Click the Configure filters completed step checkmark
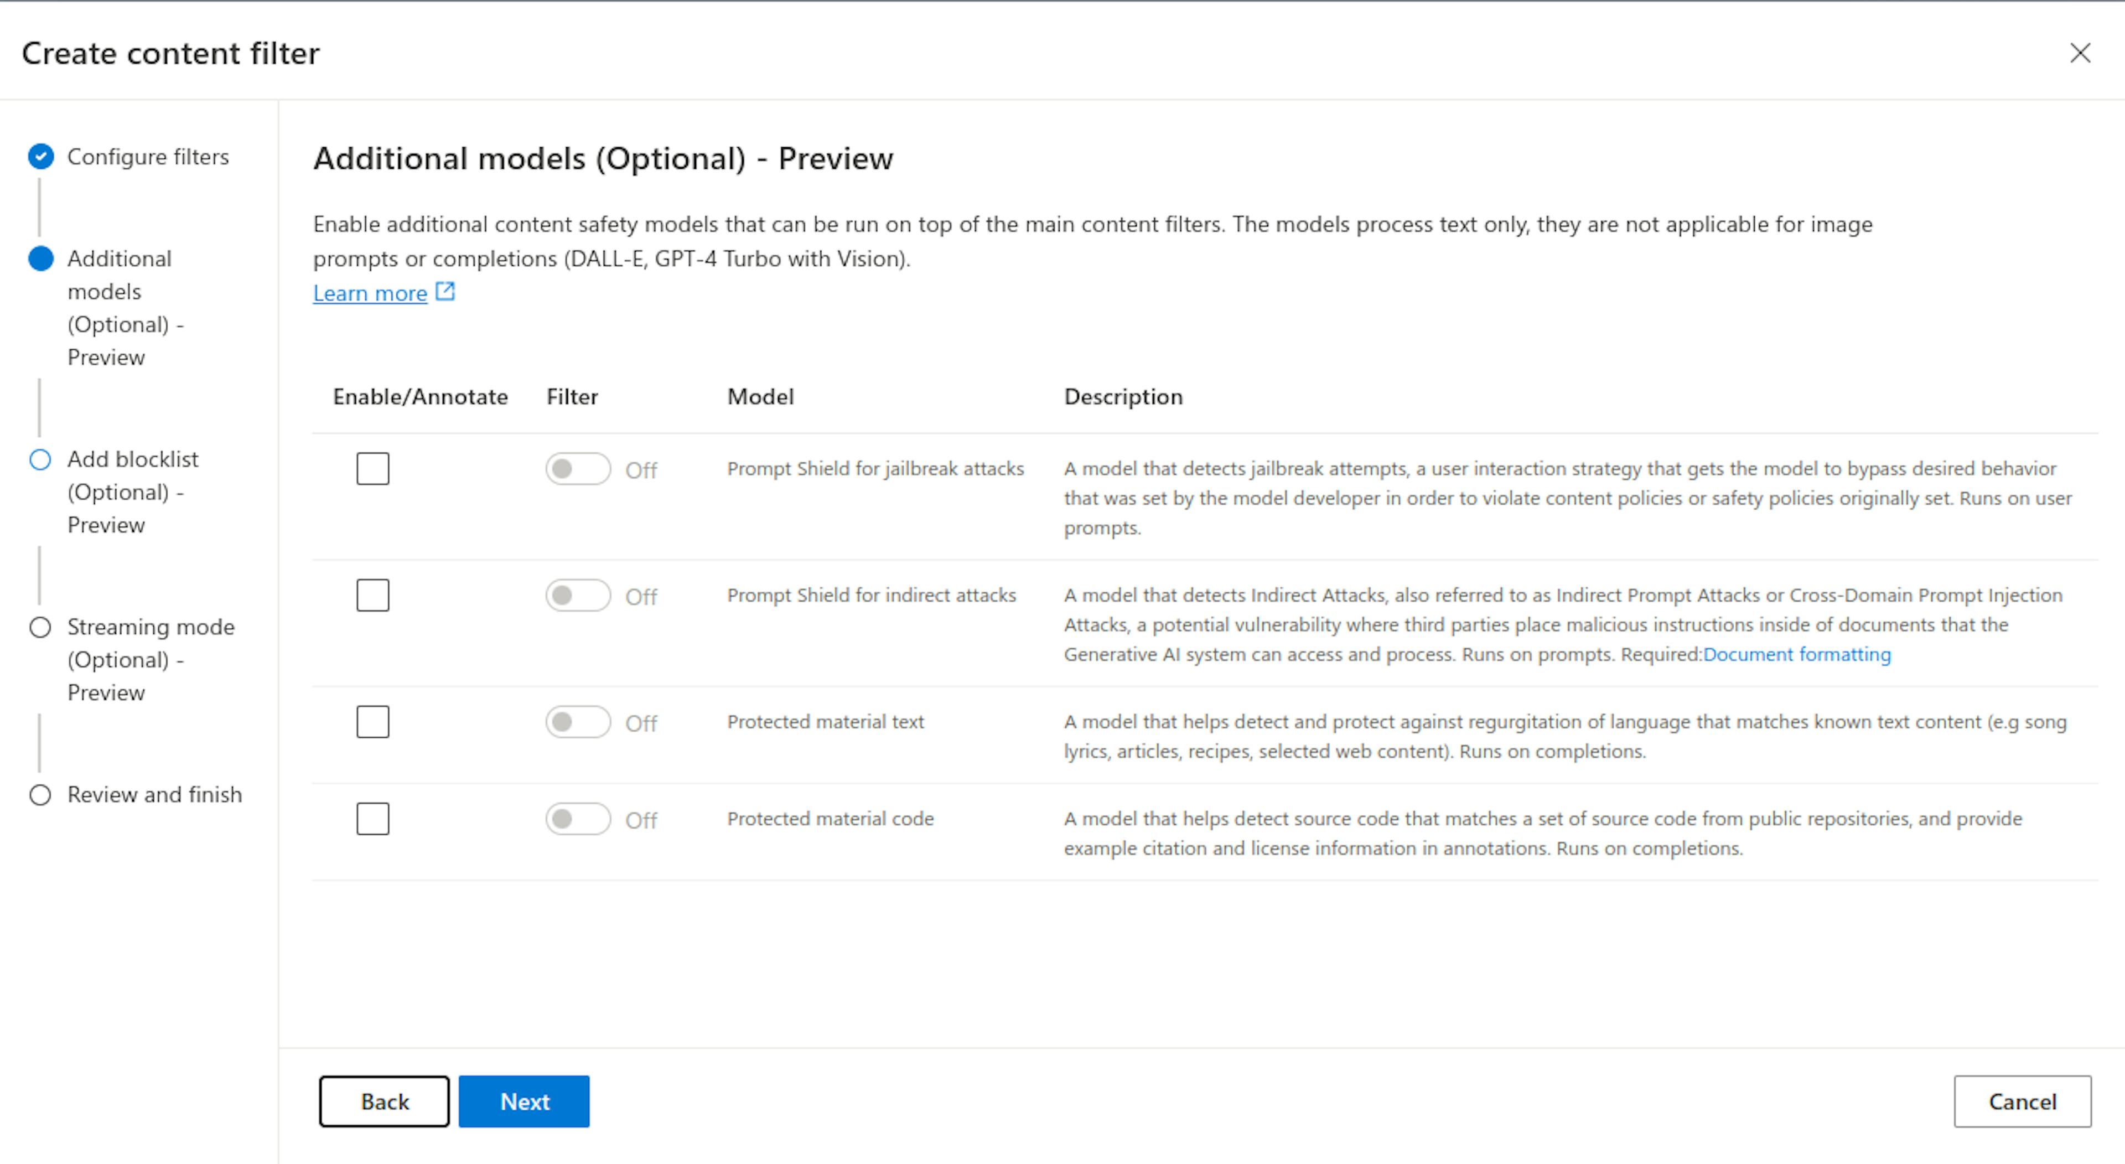 [x=40, y=156]
